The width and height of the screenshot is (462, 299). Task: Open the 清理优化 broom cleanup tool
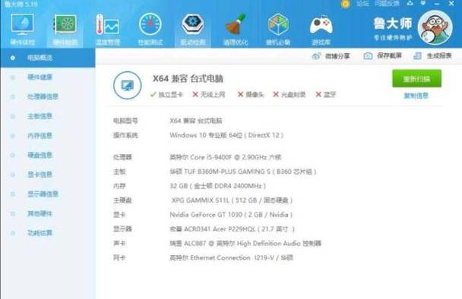pos(236,30)
